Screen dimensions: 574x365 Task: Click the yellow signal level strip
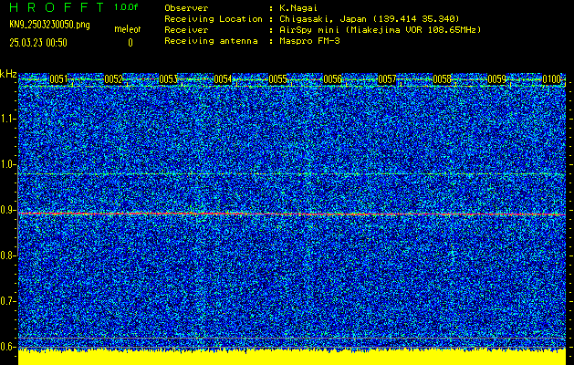292,358
